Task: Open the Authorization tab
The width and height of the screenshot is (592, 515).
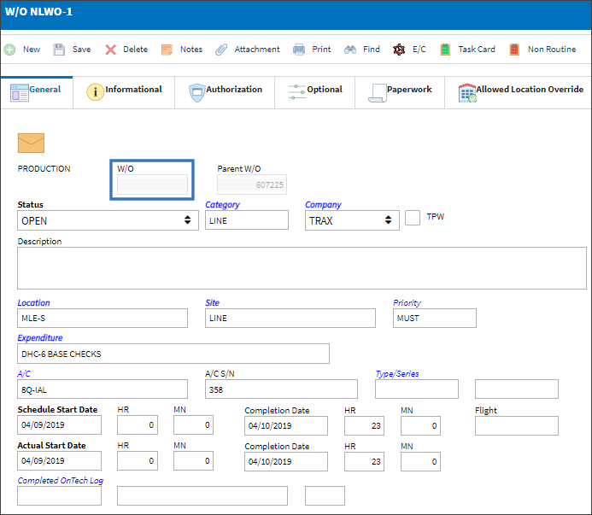Action: coord(225,92)
